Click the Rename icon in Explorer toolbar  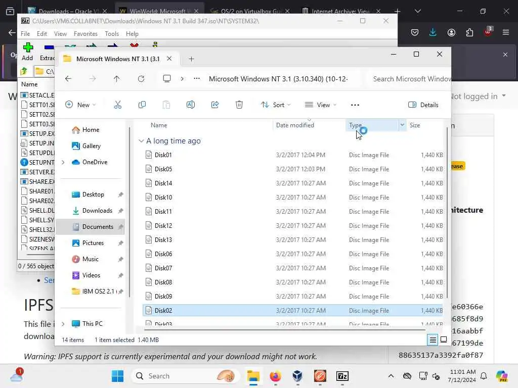click(191, 105)
